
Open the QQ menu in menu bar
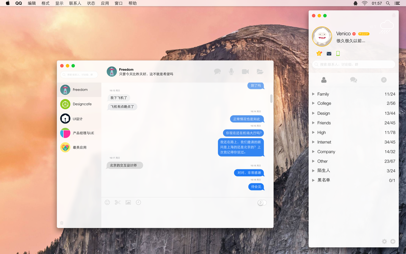[x=19, y=3]
